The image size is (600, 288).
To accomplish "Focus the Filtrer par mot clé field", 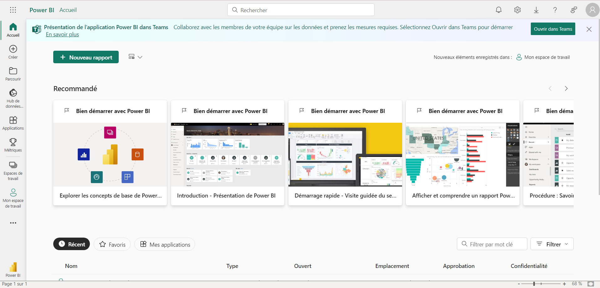I will point(492,244).
